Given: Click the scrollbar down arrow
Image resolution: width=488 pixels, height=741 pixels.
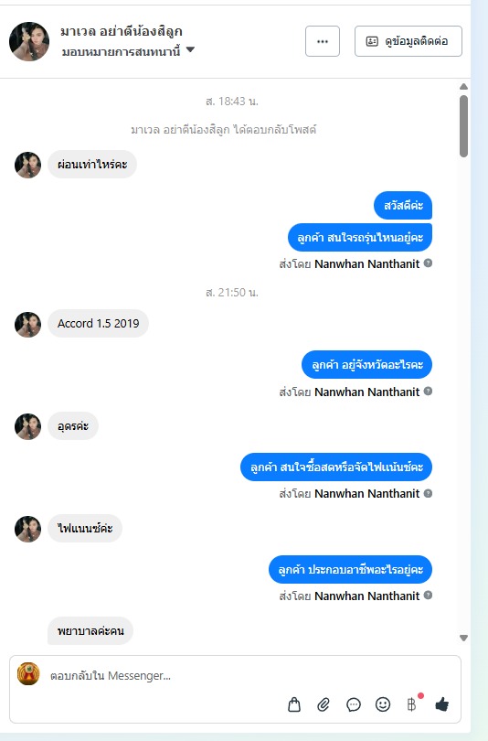Looking at the screenshot, I should pyautogui.click(x=463, y=638).
